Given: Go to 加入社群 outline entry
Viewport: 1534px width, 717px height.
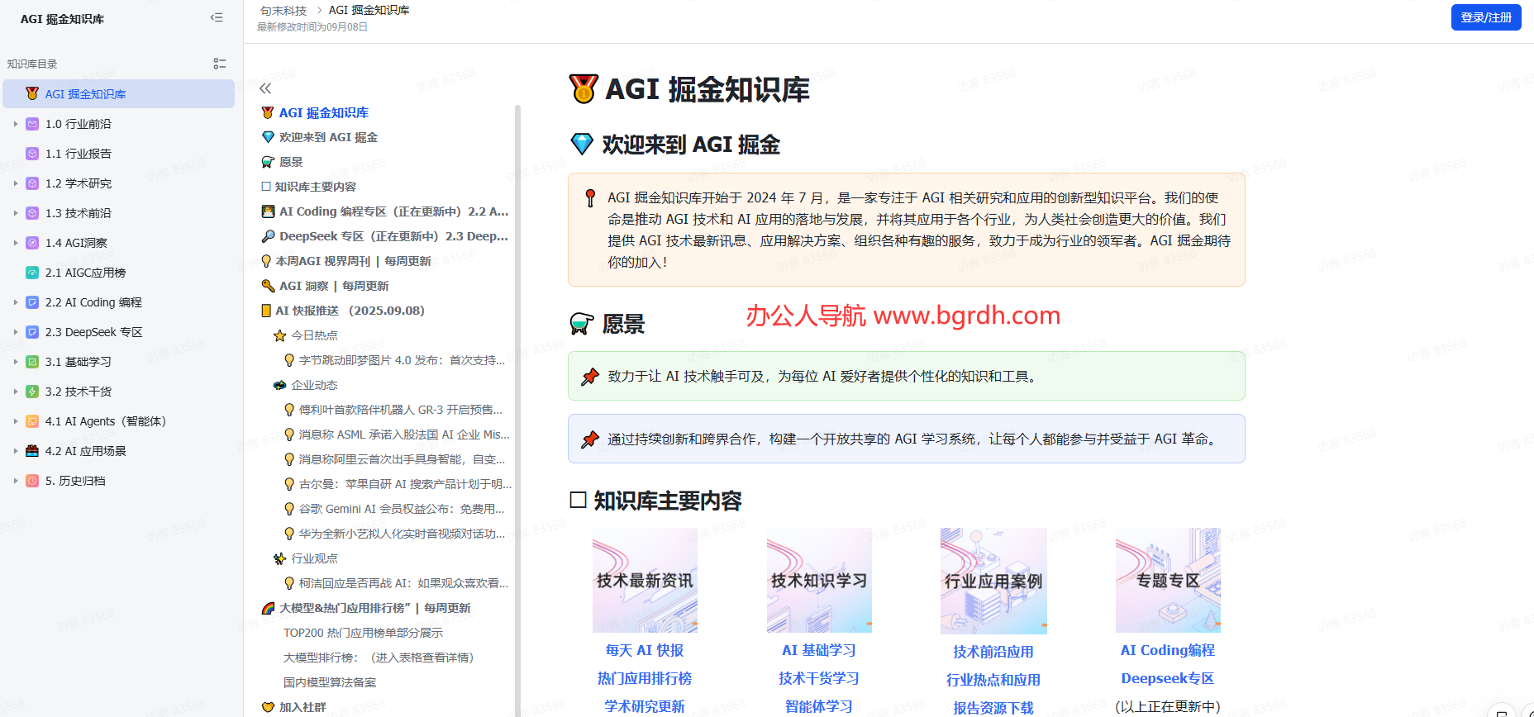Looking at the screenshot, I should pos(303,708).
